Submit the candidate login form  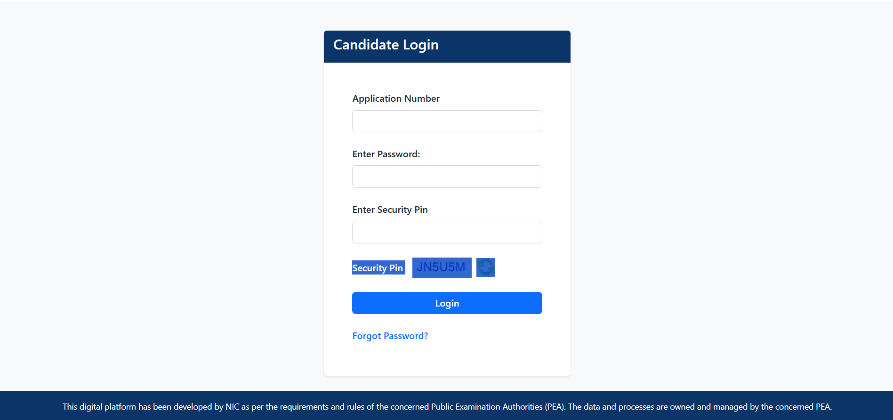447,303
